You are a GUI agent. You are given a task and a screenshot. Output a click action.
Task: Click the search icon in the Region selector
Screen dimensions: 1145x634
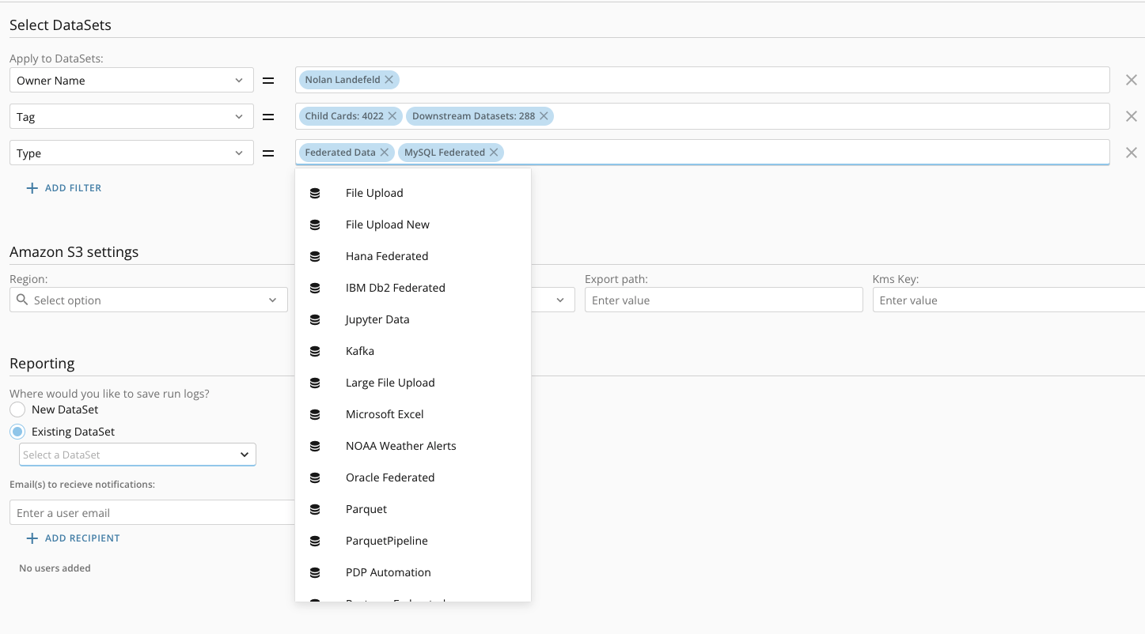point(22,300)
